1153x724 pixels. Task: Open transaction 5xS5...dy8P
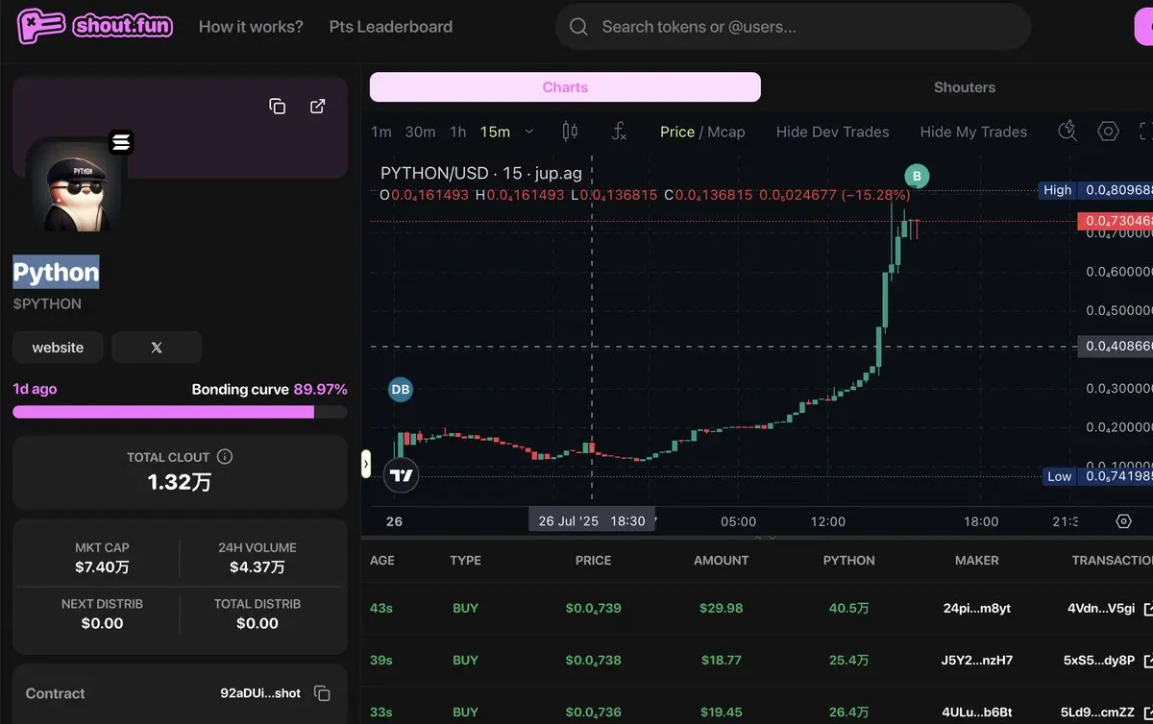point(1099,661)
